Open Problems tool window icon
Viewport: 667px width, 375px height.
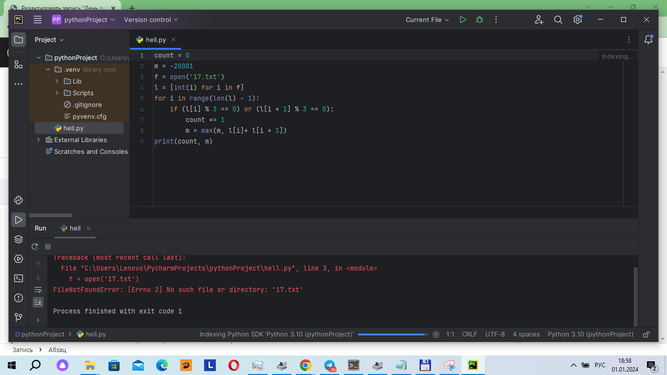coord(19,298)
